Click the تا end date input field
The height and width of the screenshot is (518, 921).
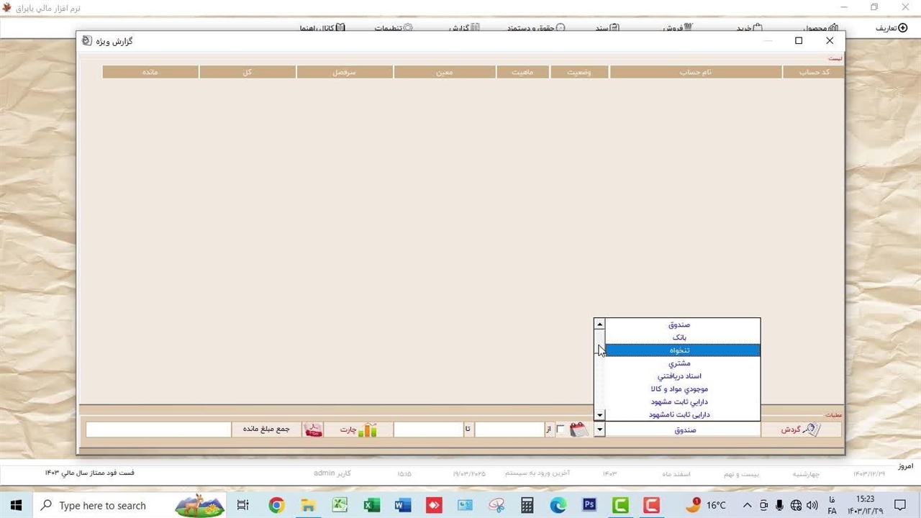point(428,430)
